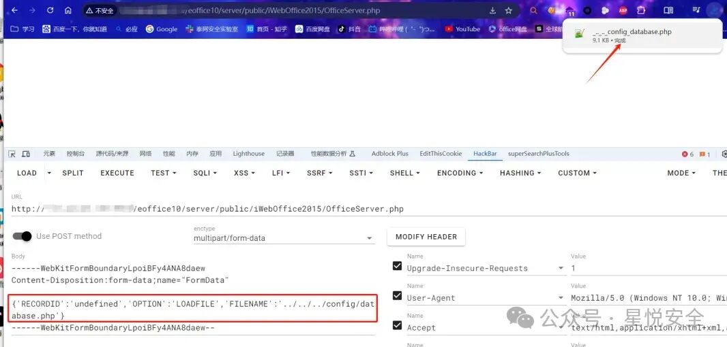Expand the CUSTOM dropdown menu
Screen dimensions: 727x347
[577, 173]
